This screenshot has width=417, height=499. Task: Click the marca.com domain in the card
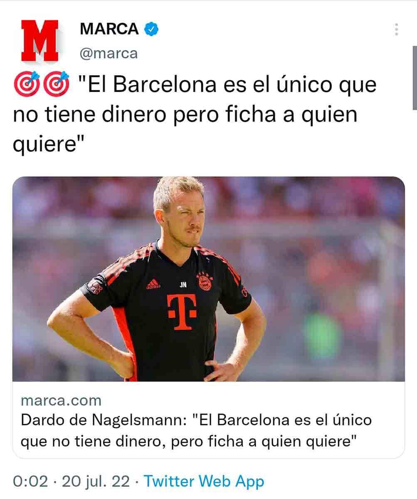tap(61, 400)
